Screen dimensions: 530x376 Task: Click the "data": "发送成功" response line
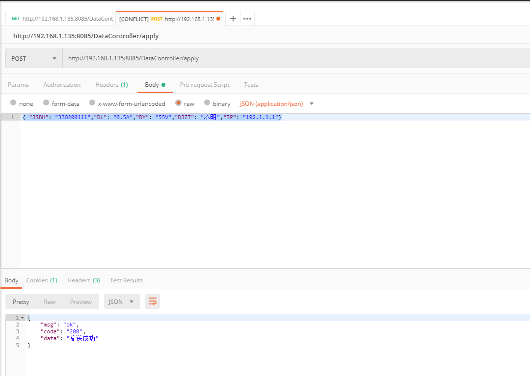pos(69,338)
